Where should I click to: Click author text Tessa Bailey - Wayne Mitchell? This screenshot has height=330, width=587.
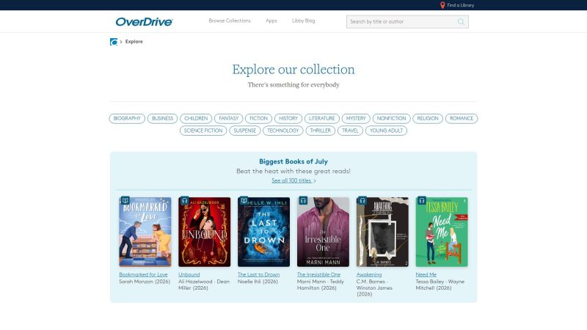[440, 285]
